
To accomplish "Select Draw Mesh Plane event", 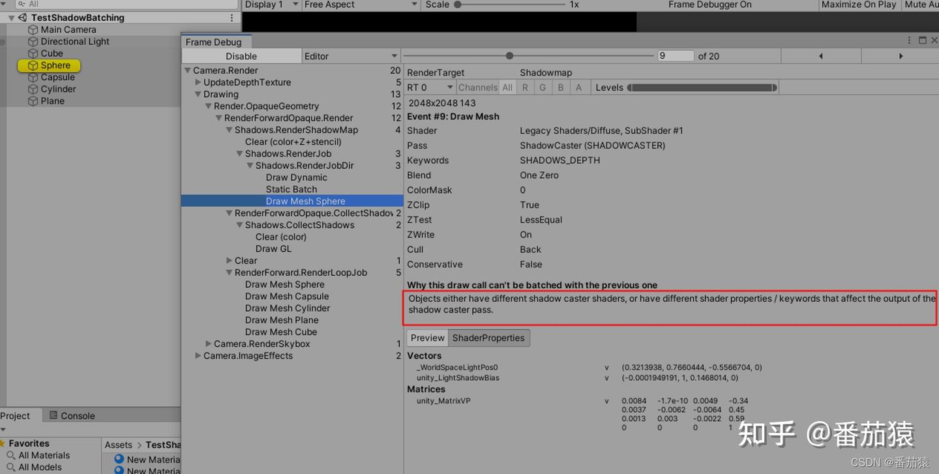I will [x=282, y=320].
